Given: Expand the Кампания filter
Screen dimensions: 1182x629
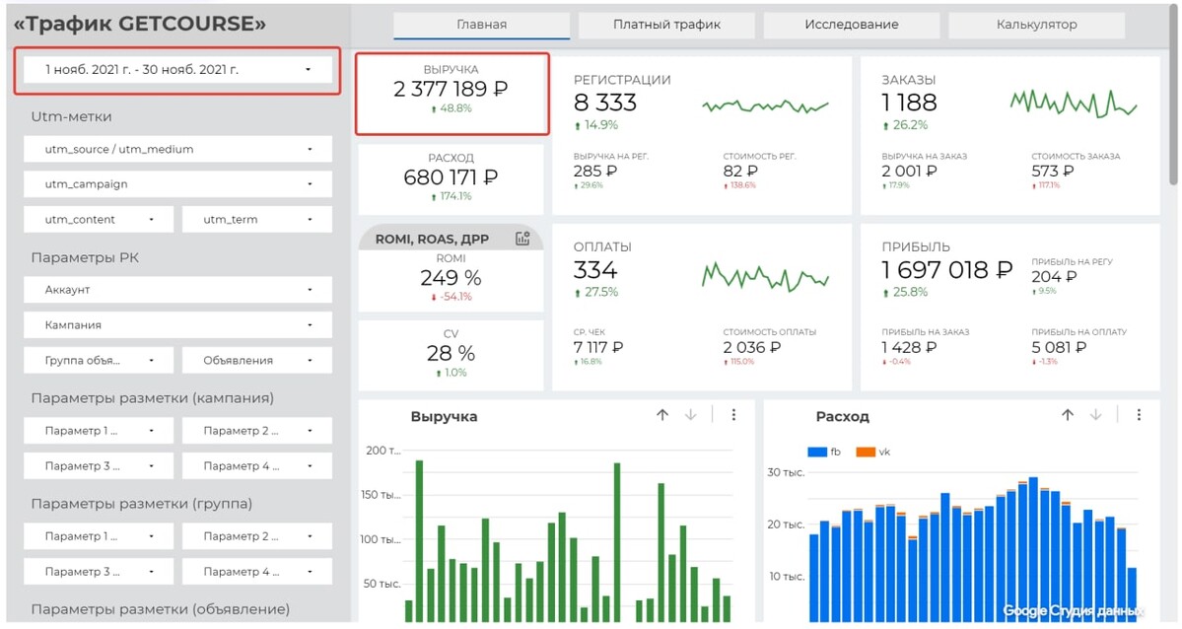Looking at the screenshot, I should pos(177,325).
